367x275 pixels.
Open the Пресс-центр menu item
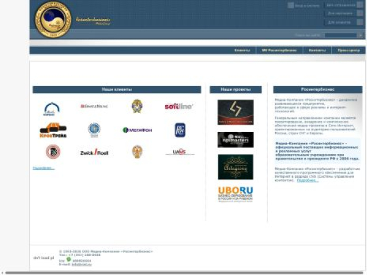click(349, 50)
